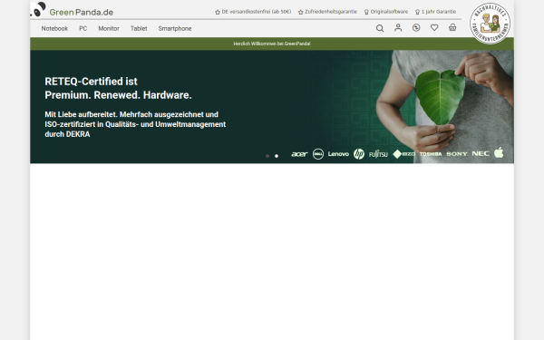Click the Zufriedenheitsgarantie link
Image resolution: width=544 pixels, height=340 pixels.
tap(327, 12)
